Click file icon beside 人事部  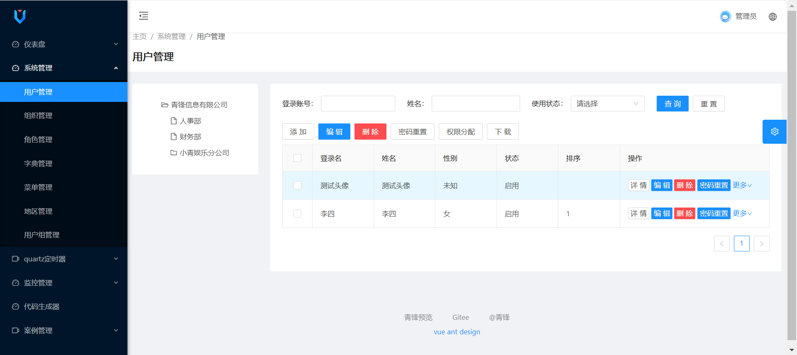[174, 121]
